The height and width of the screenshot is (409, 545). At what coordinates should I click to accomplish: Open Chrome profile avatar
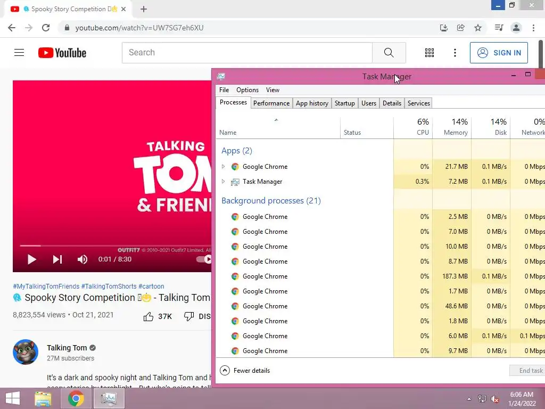[x=516, y=28]
